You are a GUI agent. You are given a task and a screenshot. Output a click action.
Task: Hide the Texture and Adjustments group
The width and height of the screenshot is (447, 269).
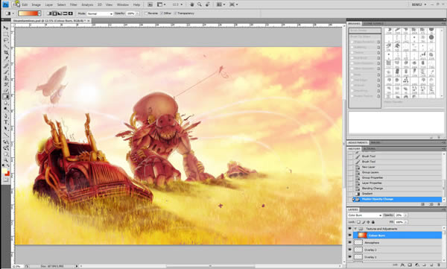[350, 229]
